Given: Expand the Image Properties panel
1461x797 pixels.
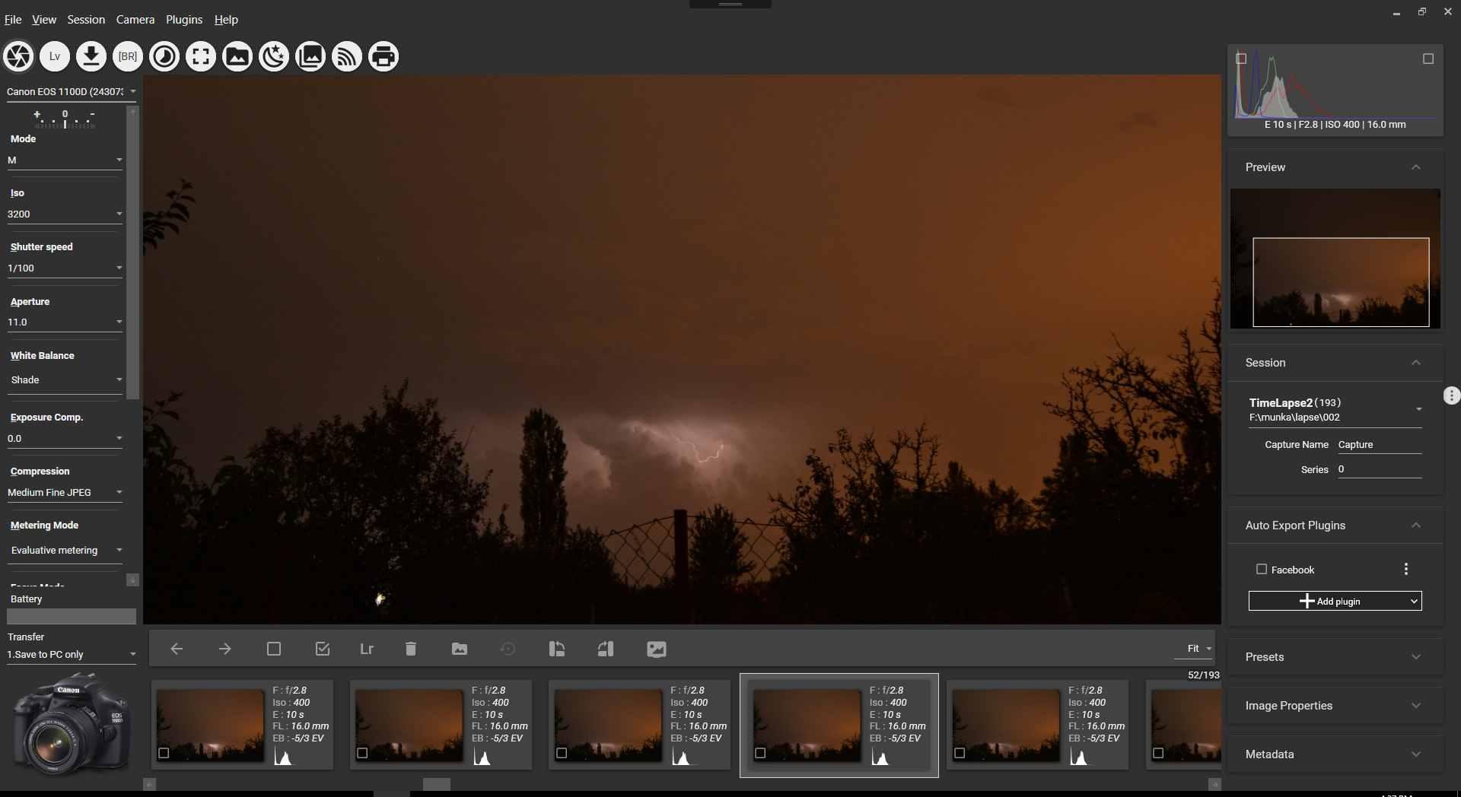Looking at the screenshot, I should click(x=1335, y=706).
